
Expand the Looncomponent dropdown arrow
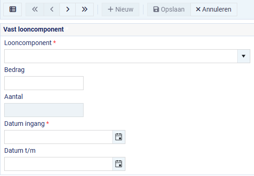(244, 56)
